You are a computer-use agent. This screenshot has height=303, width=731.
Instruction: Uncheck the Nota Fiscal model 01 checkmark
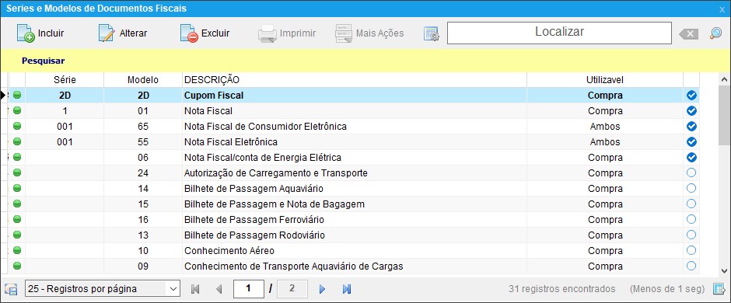pyautogui.click(x=691, y=111)
